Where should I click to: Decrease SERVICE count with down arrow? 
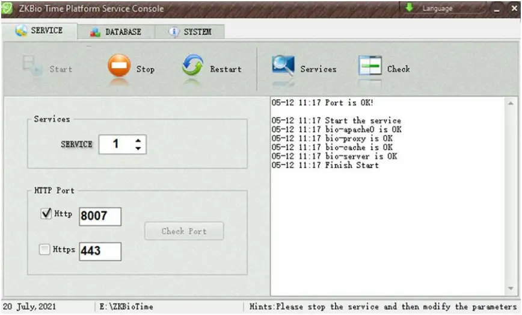coord(138,148)
